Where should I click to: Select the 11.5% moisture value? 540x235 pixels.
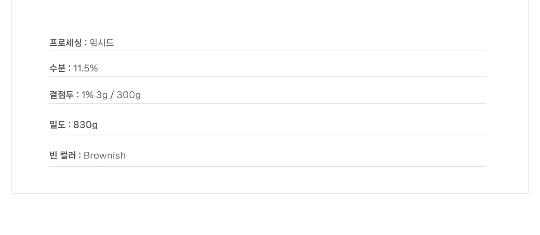85,68
